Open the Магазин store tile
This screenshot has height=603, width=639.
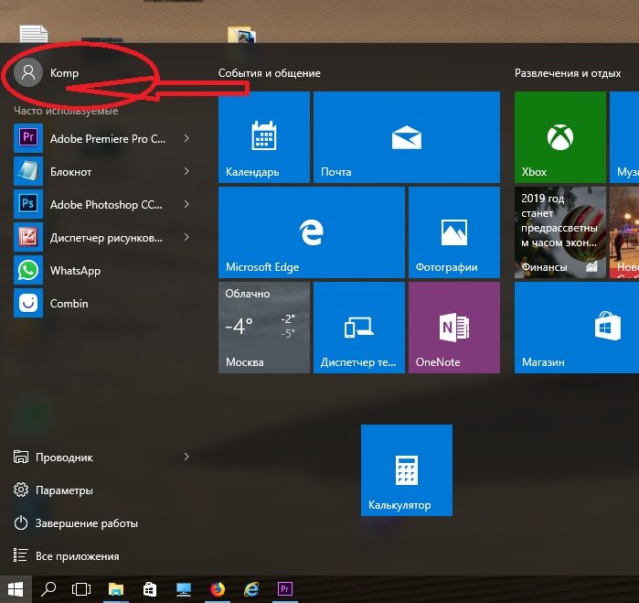click(577, 328)
